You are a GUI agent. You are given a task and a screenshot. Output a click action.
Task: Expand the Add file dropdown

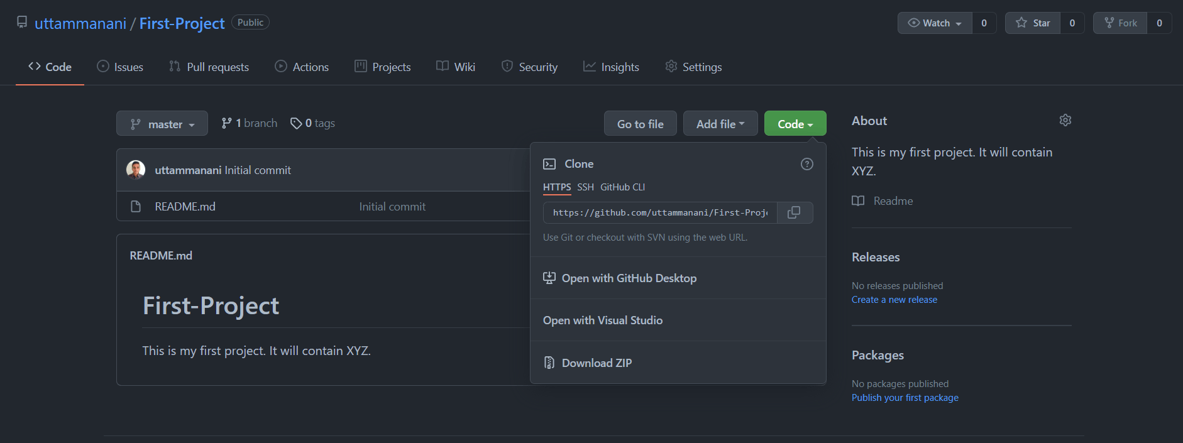720,124
